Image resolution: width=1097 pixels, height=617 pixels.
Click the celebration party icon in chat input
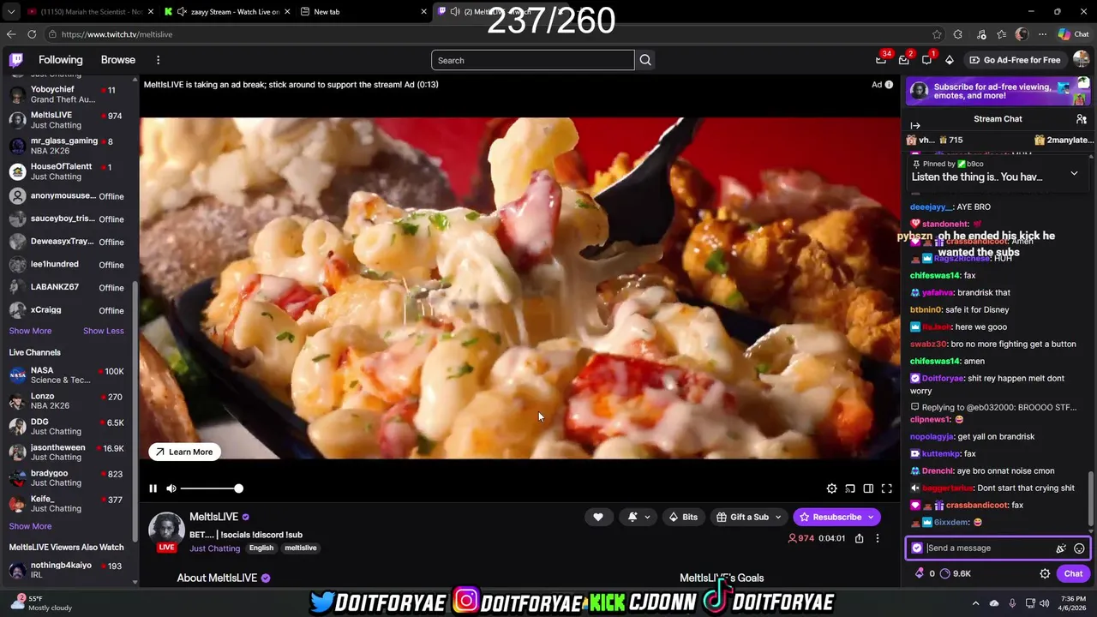[1061, 548]
